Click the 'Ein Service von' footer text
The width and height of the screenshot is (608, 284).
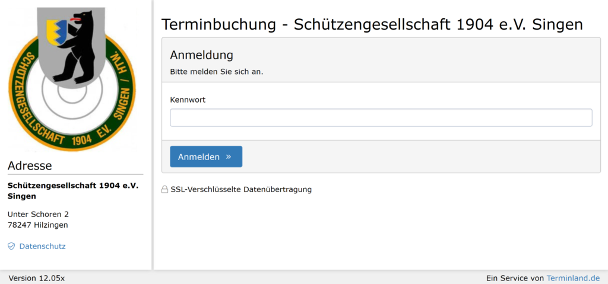tap(515, 278)
